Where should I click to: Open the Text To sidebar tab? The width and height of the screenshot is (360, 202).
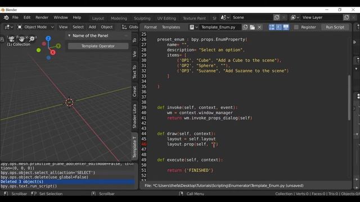[x=134, y=72]
